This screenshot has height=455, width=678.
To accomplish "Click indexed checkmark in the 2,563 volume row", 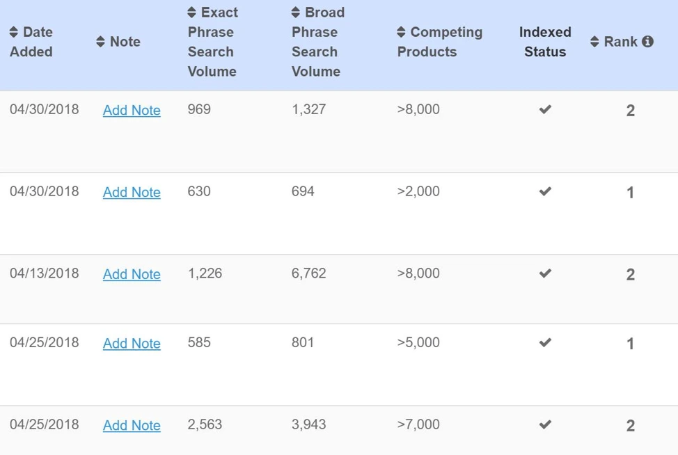I will click(x=545, y=424).
